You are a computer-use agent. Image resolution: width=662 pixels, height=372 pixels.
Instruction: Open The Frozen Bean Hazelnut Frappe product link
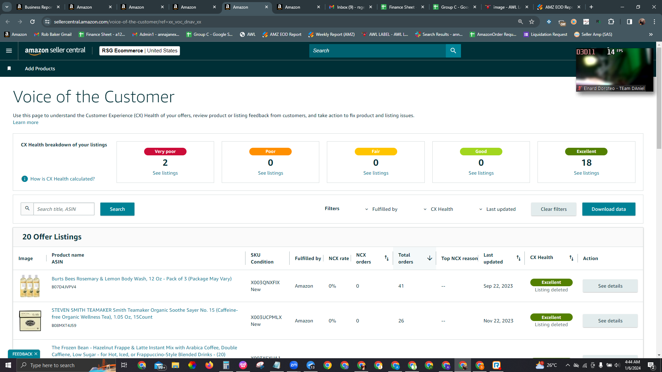point(144,351)
